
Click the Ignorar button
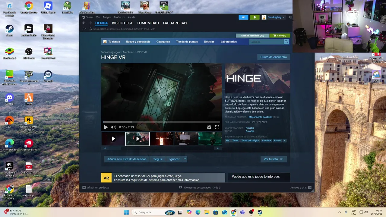[174, 159]
